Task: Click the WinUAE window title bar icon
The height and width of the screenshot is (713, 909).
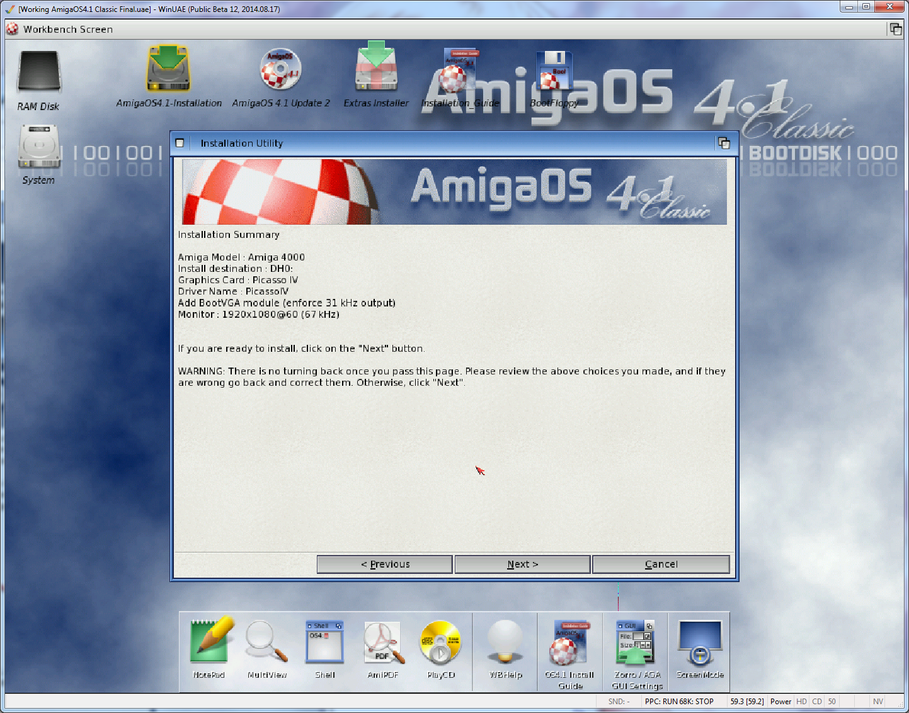Action: click(9, 9)
